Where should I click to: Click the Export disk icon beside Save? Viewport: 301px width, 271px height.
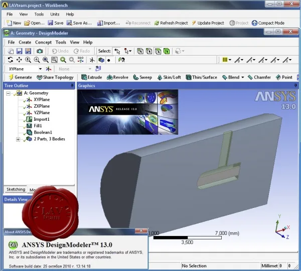tap(28, 51)
